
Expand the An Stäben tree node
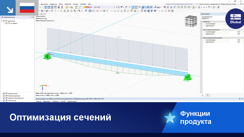click(x=4, y=23)
